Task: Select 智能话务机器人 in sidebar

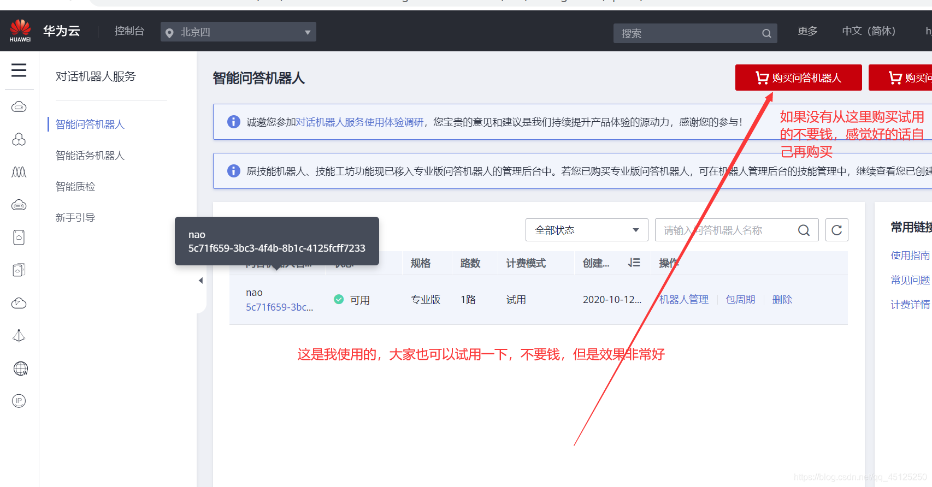Action: [90, 156]
